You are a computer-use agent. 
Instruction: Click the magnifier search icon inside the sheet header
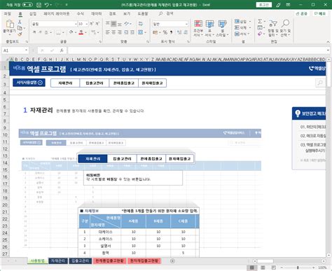320,83
